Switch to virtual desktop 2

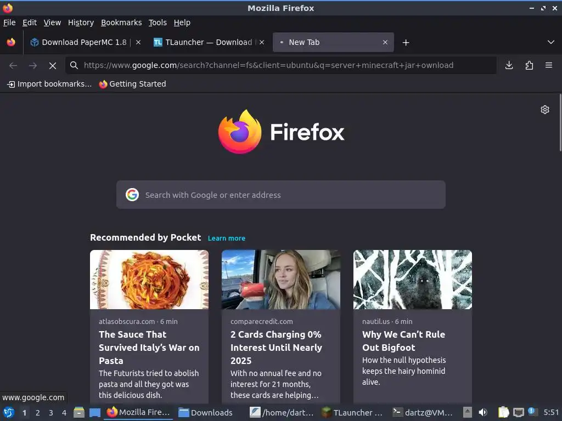click(38, 413)
